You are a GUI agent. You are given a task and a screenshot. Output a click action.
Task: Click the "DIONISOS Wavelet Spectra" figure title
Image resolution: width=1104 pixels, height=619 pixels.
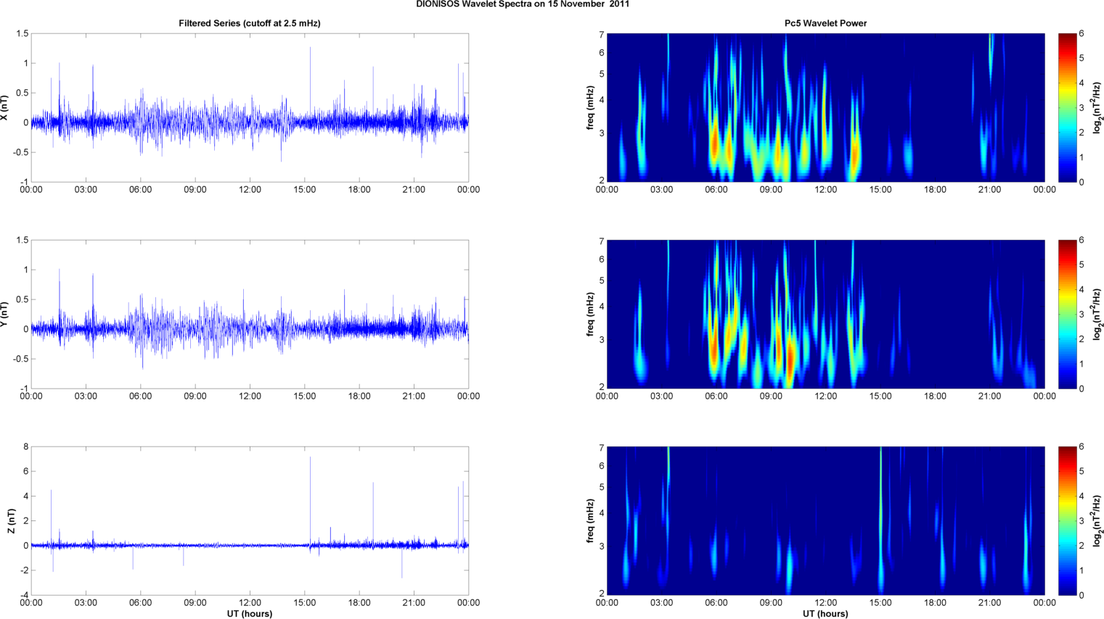coord(523,4)
